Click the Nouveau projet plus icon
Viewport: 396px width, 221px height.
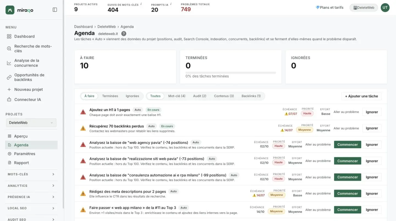click(x=9, y=89)
